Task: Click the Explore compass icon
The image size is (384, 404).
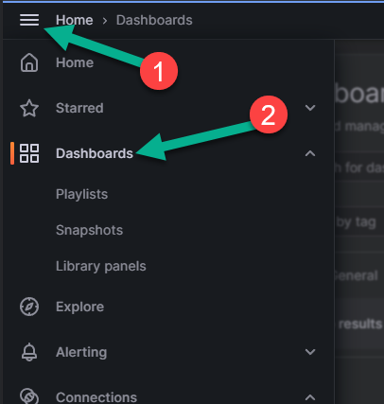Action: pos(29,307)
